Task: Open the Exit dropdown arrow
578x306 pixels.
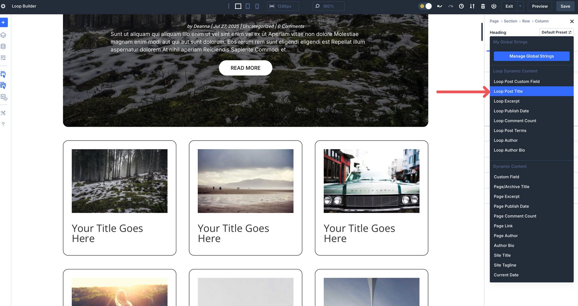Action: point(520,6)
